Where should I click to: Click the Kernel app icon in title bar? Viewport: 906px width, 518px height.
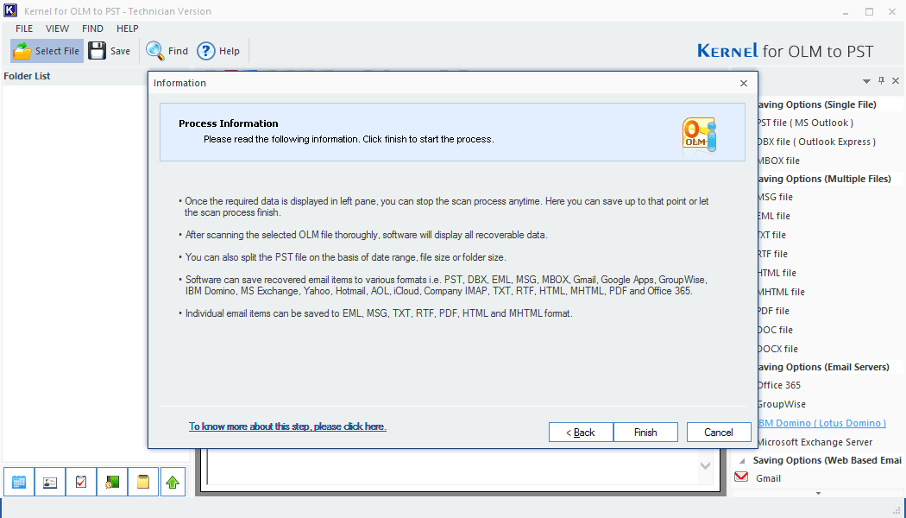9,10
